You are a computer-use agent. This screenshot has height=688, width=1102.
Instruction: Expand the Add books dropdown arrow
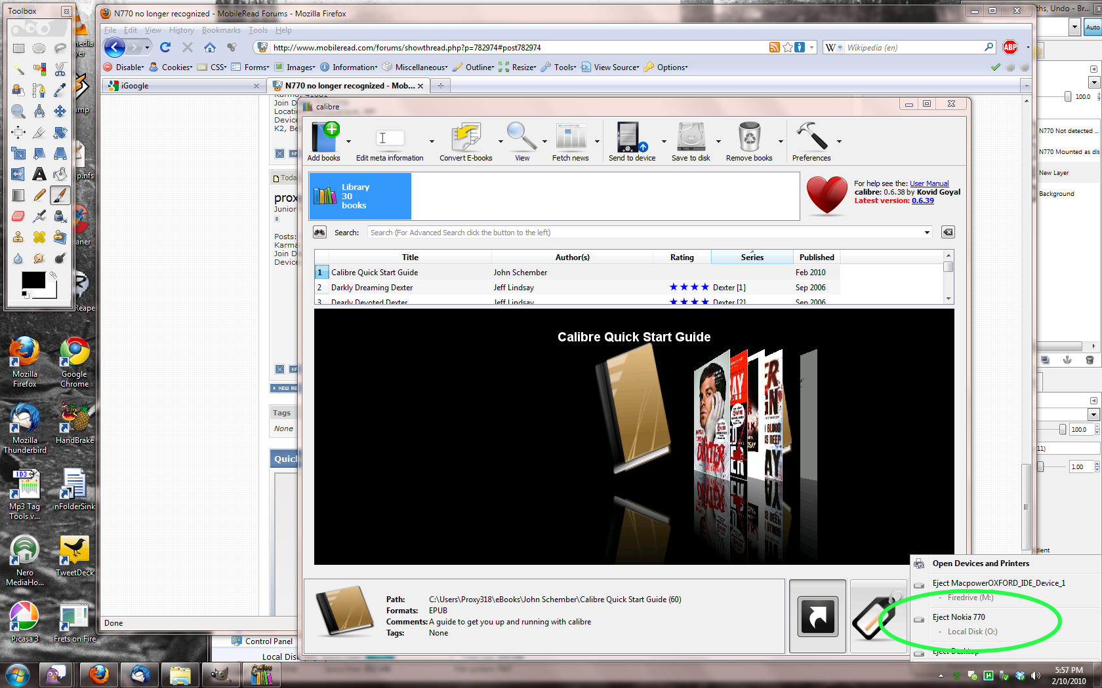[x=348, y=142]
